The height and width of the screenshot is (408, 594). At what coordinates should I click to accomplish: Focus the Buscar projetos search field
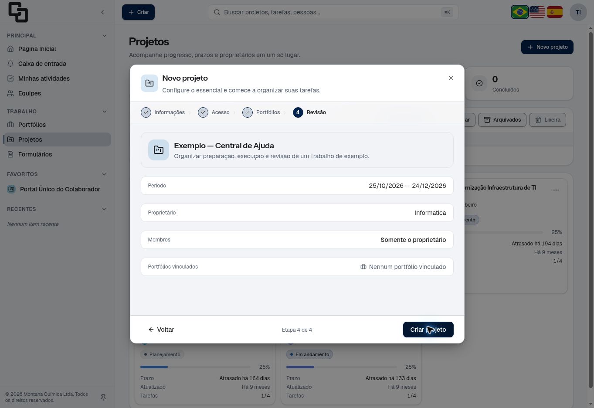pyautogui.click(x=333, y=12)
